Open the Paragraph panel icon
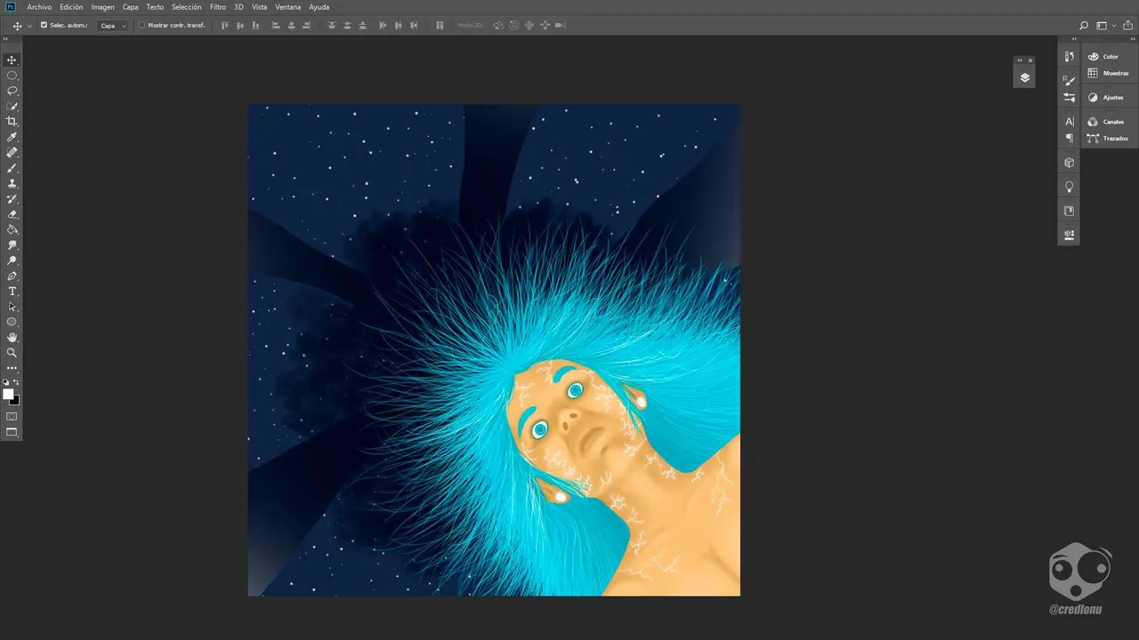 click(x=1070, y=139)
